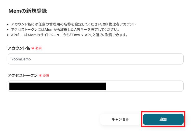Click the blacked-out token value

pyautogui.click(x=57, y=86)
